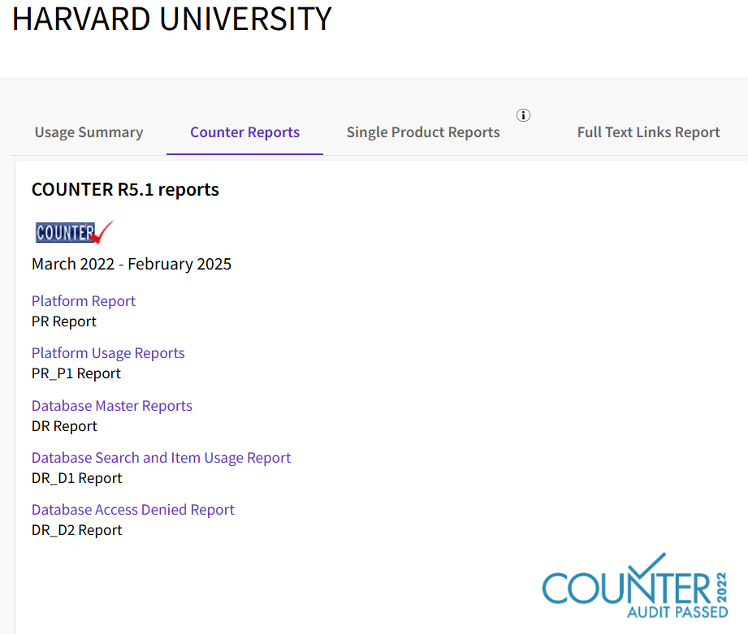Click the DR_D1 Report label
Screen dimensions: 748x634
click(x=77, y=478)
